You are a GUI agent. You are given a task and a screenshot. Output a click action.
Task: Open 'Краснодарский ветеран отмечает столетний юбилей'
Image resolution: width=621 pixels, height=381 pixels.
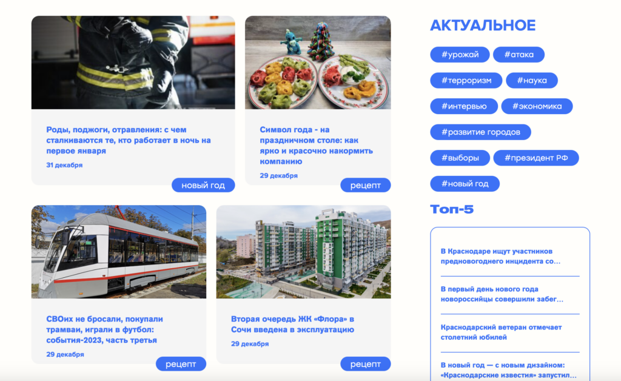click(x=501, y=332)
